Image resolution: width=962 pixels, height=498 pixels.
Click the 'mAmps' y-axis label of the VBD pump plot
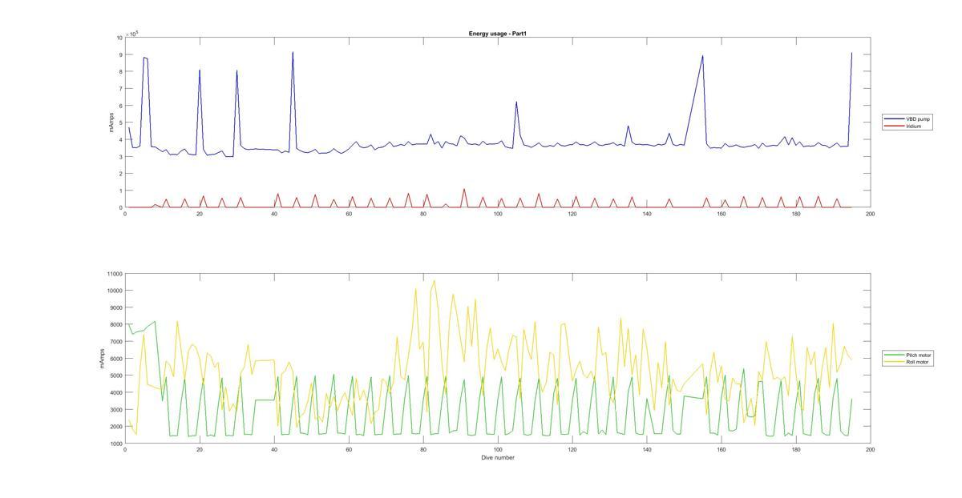tap(111, 122)
